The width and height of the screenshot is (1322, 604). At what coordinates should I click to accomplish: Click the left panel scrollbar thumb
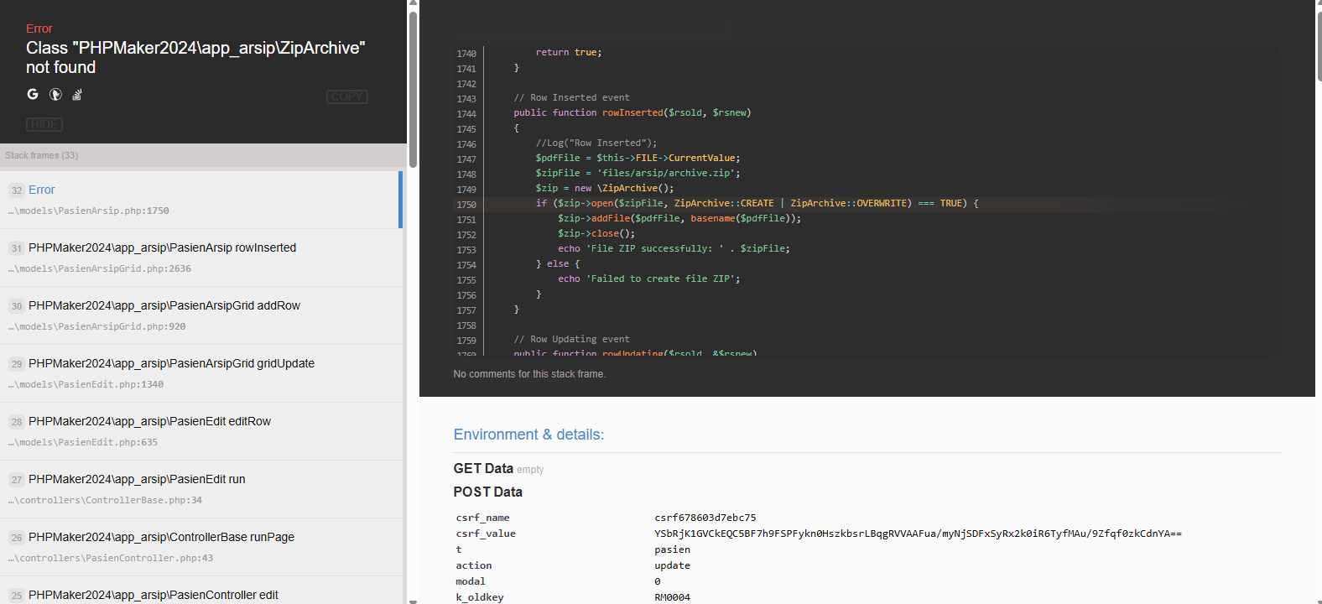[413, 88]
